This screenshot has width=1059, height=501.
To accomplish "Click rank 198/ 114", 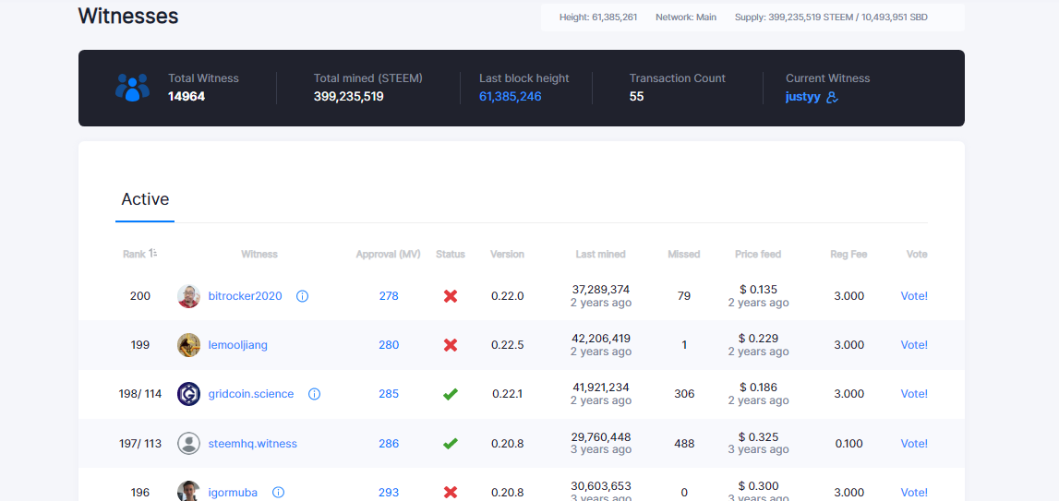I will (139, 394).
